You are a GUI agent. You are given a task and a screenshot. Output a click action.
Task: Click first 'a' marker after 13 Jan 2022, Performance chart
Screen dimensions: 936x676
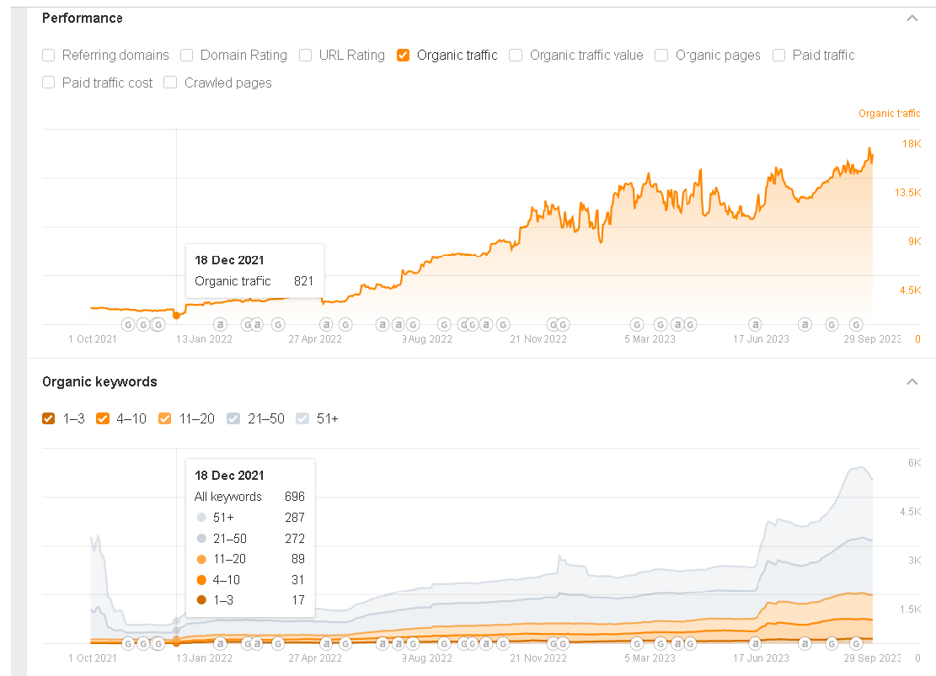[220, 324]
